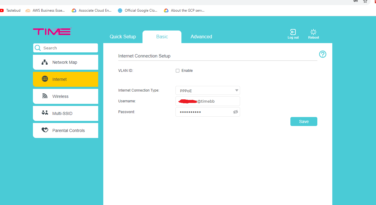Click the Official Google Cloud bookmark icon
This screenshot has height=205, width=376.
tap(120, 10)
